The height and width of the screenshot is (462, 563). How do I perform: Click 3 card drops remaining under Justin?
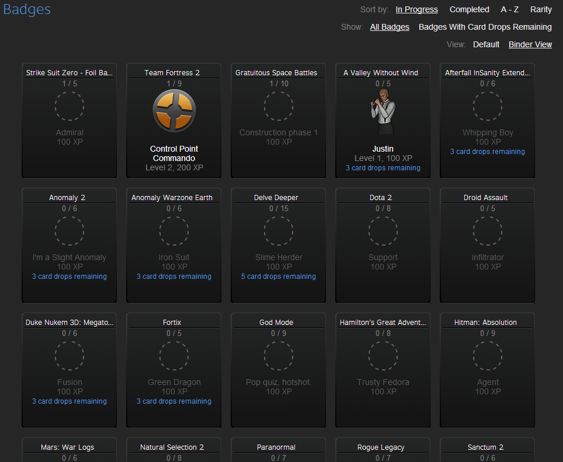point(383,168)
